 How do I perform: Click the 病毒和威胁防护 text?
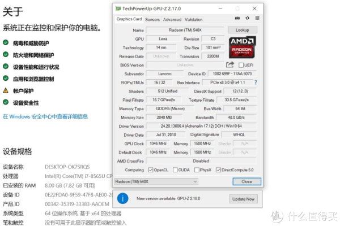[x=31, y=43]
